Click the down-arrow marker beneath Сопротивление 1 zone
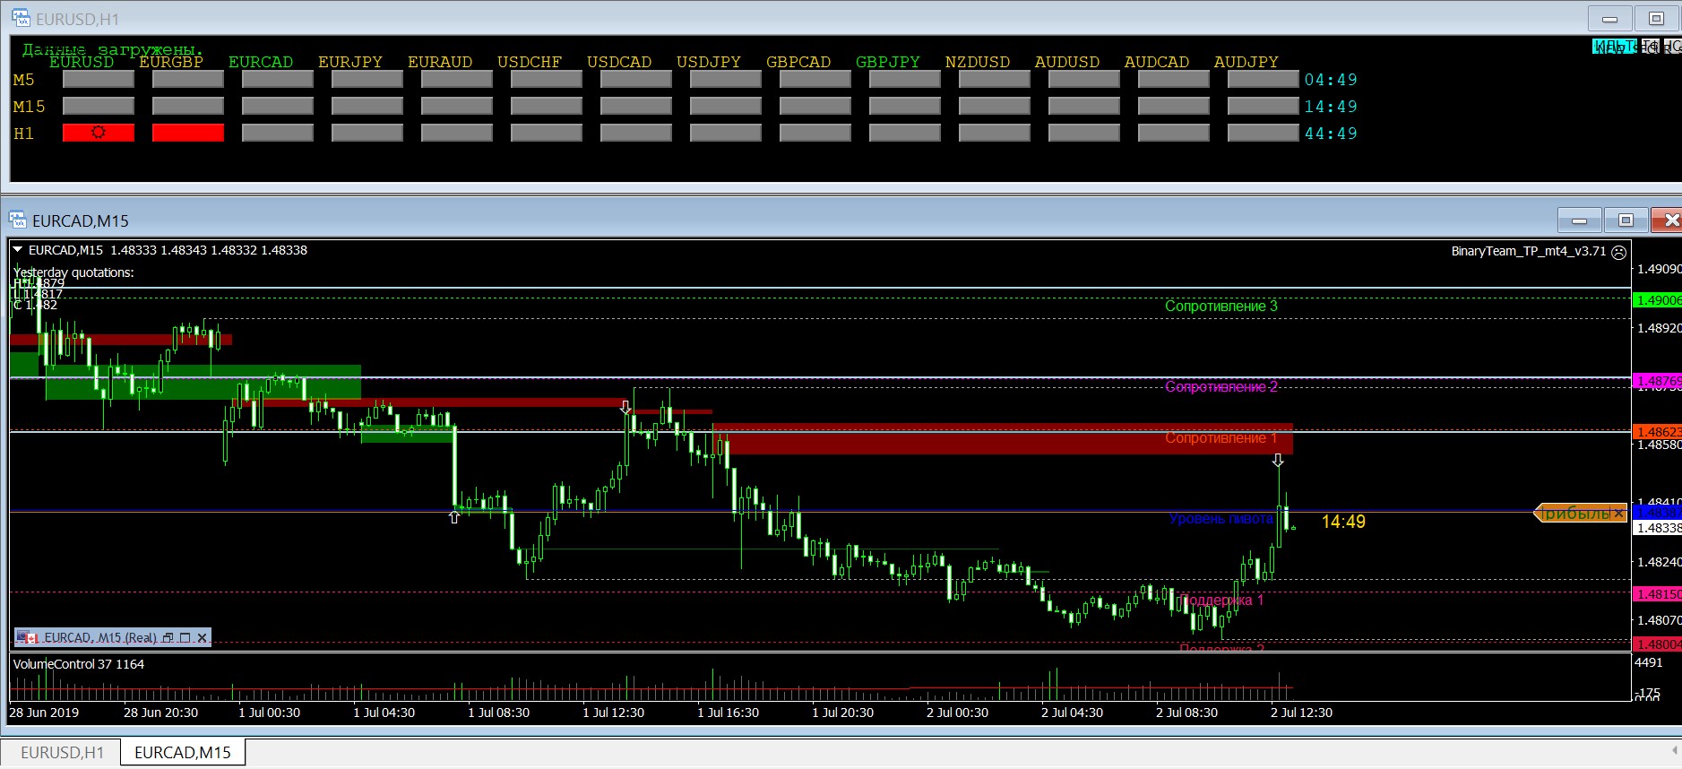 (x=1278, y=460)
